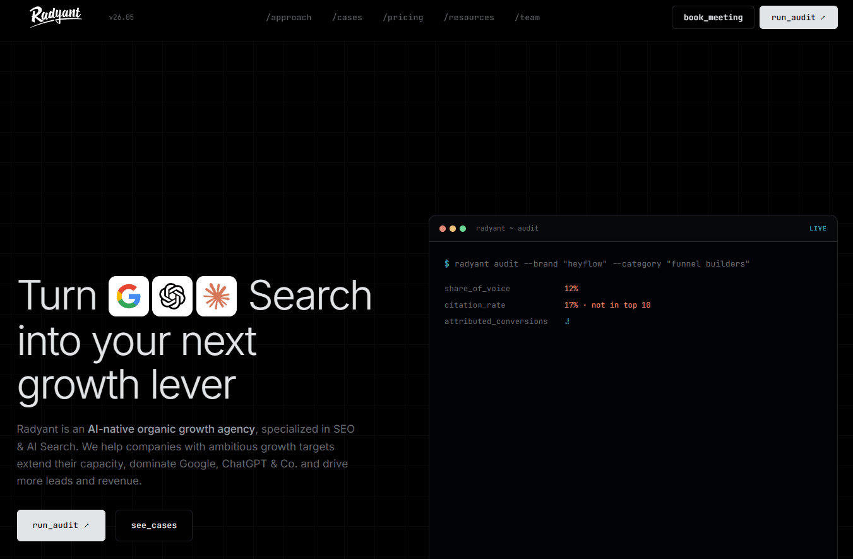This screenshot has width=853, height=559.
Task: Click the radyant audit command line
Action: coord(597,264)
